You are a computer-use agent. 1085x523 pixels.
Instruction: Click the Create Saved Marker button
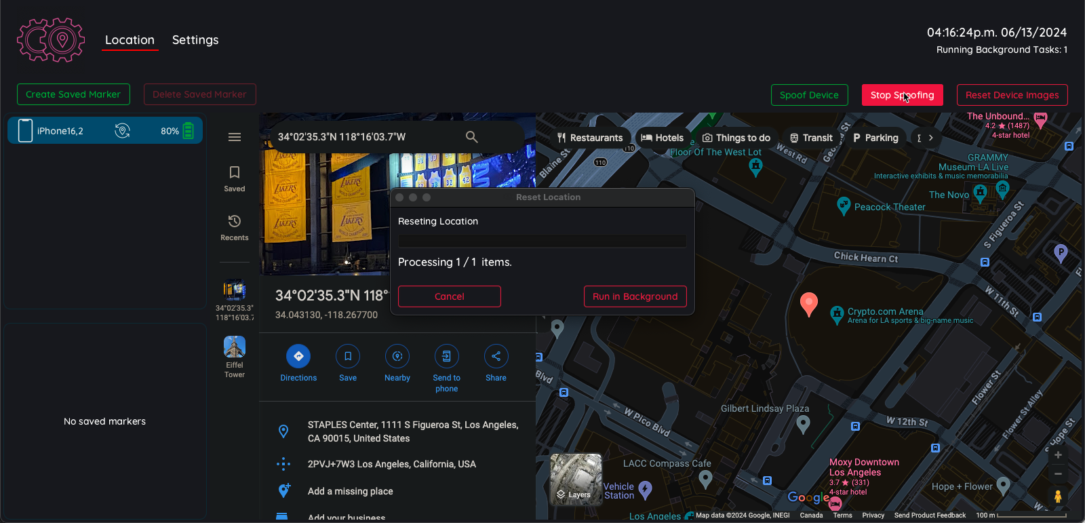73,94
